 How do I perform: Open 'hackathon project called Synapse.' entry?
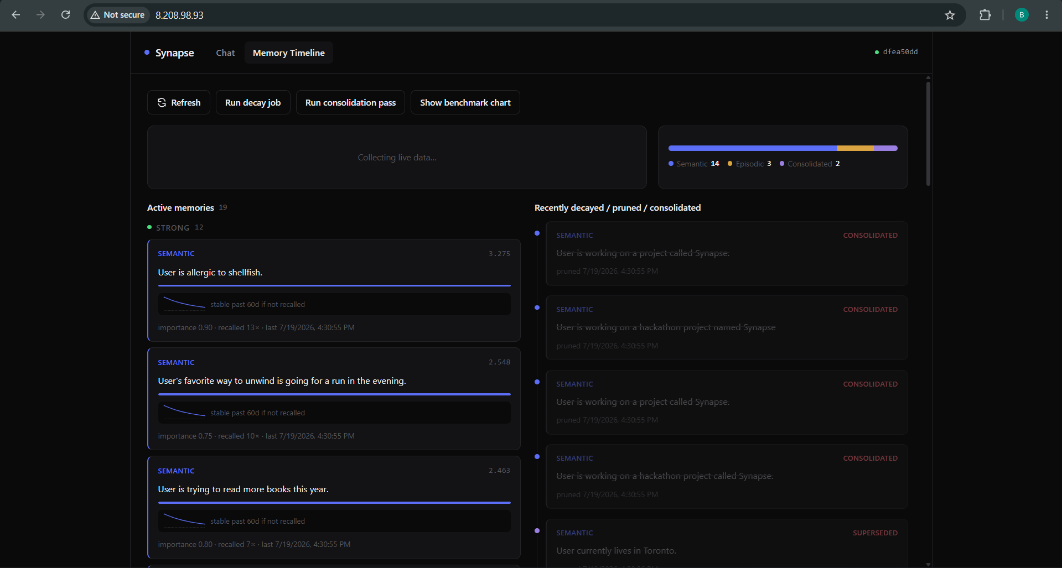727,477
